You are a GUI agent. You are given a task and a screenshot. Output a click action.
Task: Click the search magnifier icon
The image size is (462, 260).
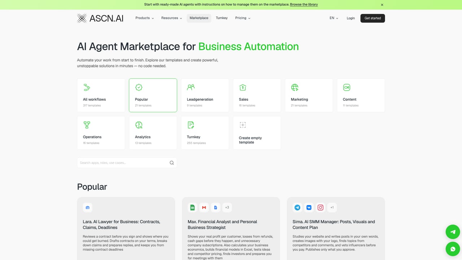point(172,162)
